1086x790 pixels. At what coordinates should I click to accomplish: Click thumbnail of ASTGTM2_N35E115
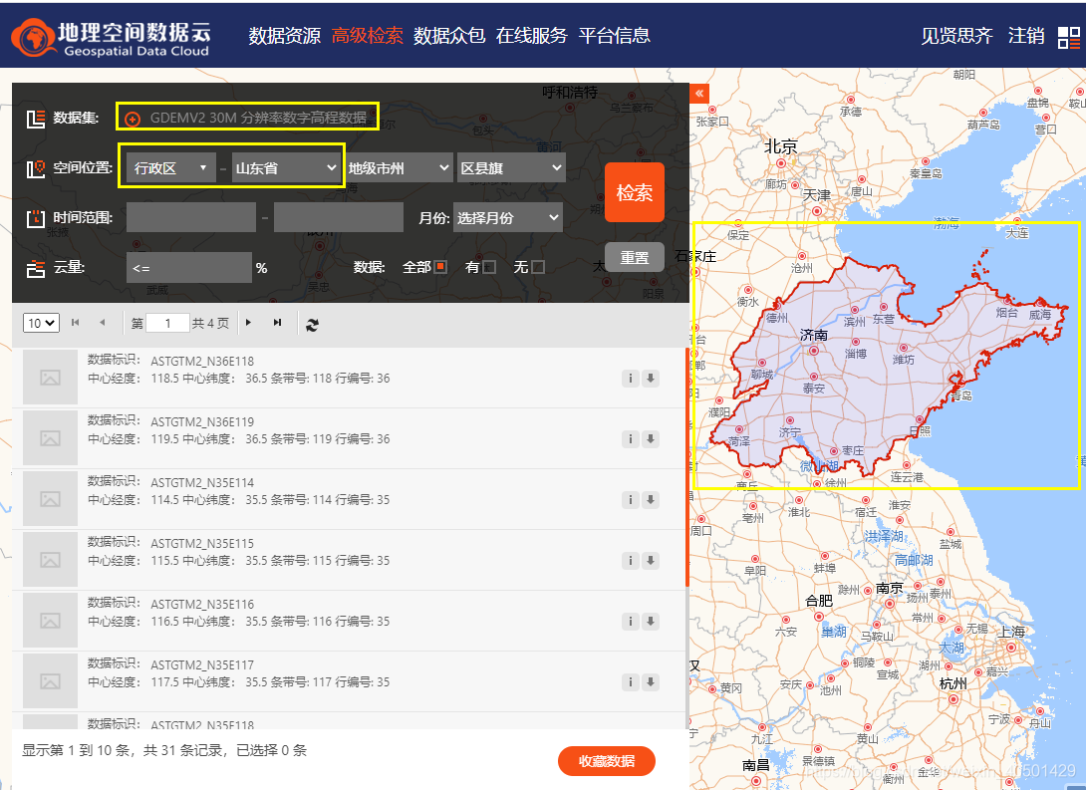[x=50, y=560]
